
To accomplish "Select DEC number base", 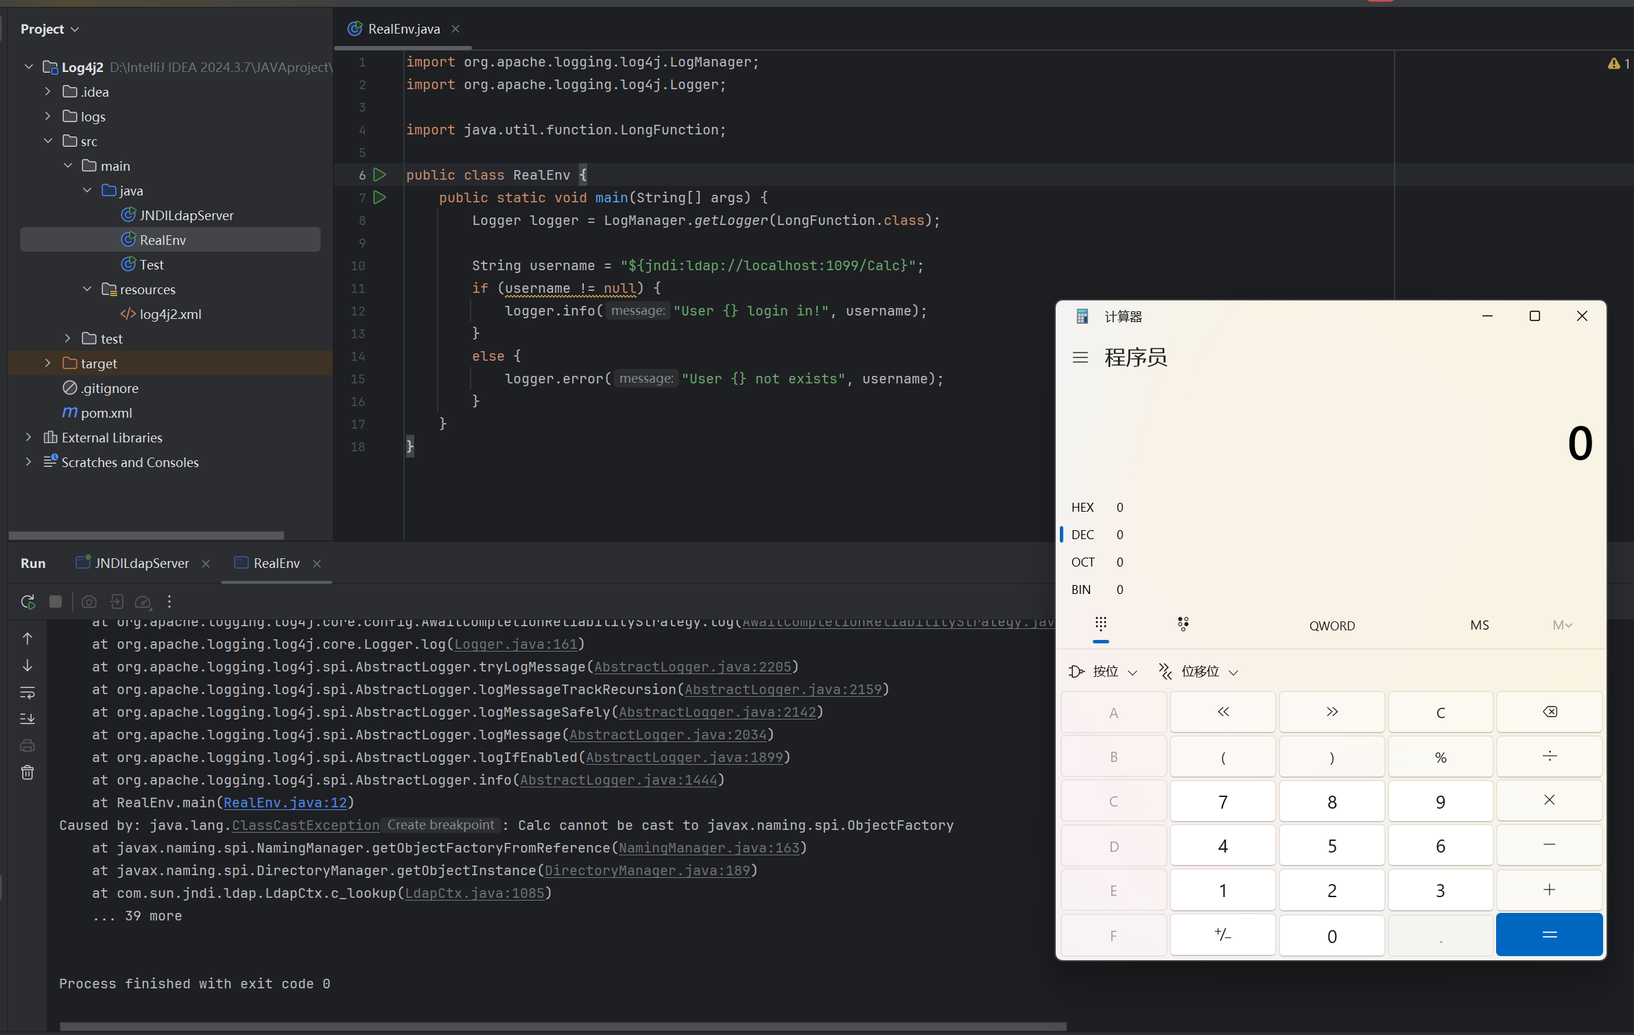I will [x=1331, y=535].
